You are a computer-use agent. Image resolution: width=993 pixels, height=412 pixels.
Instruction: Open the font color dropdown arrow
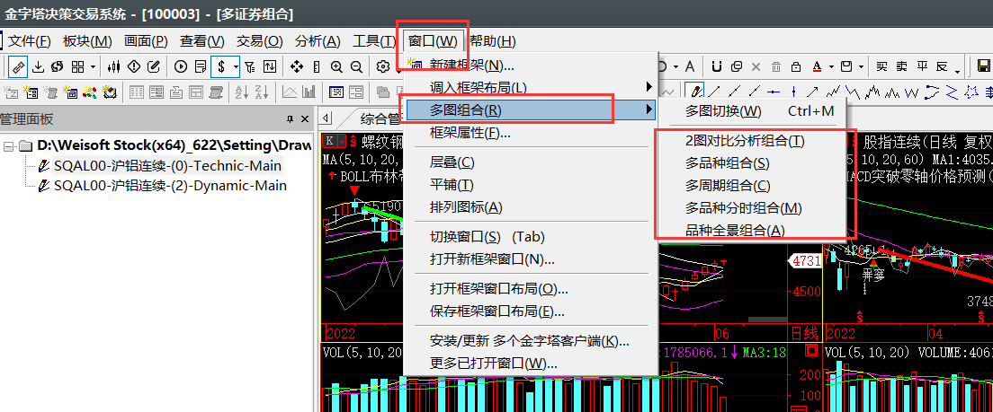coord(831,67)
